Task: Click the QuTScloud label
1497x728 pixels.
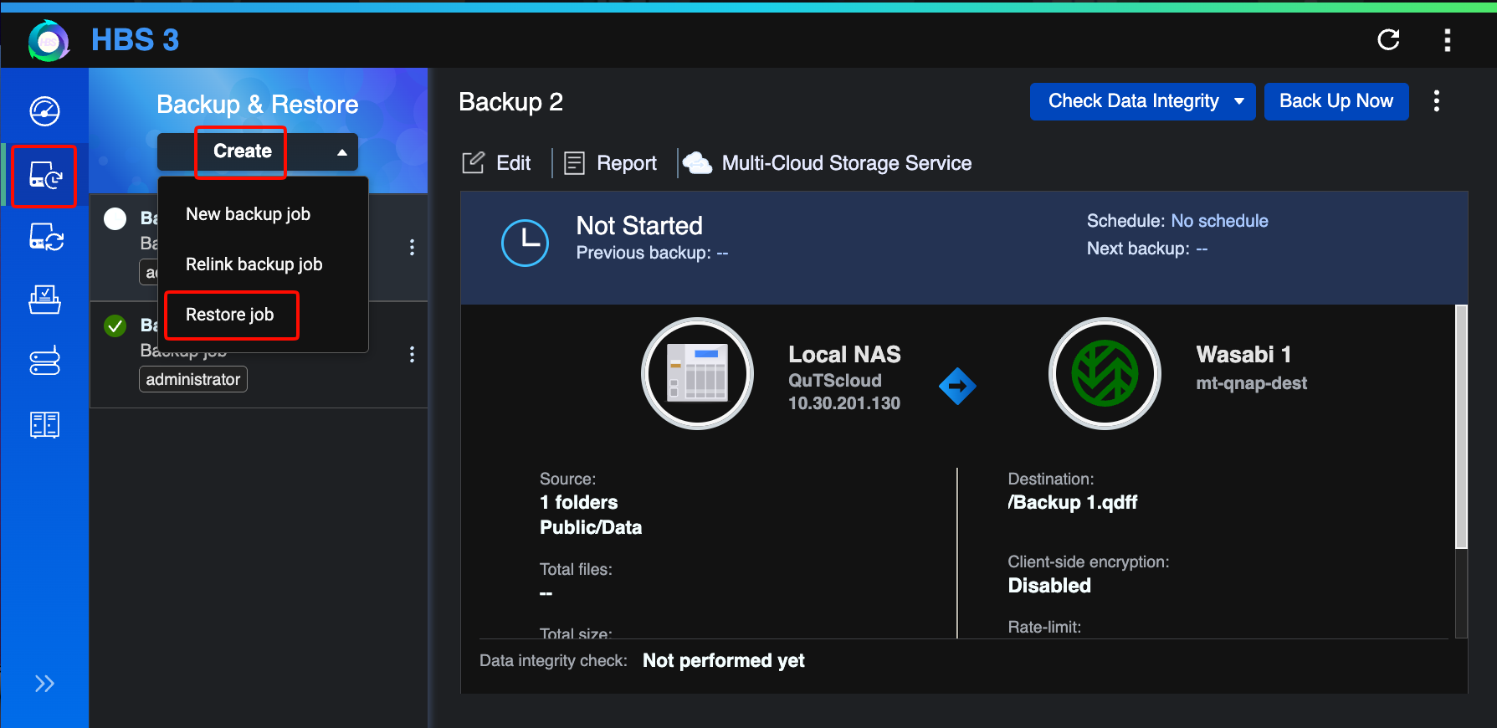Action: pyautogui.click(x=835, y=381)
